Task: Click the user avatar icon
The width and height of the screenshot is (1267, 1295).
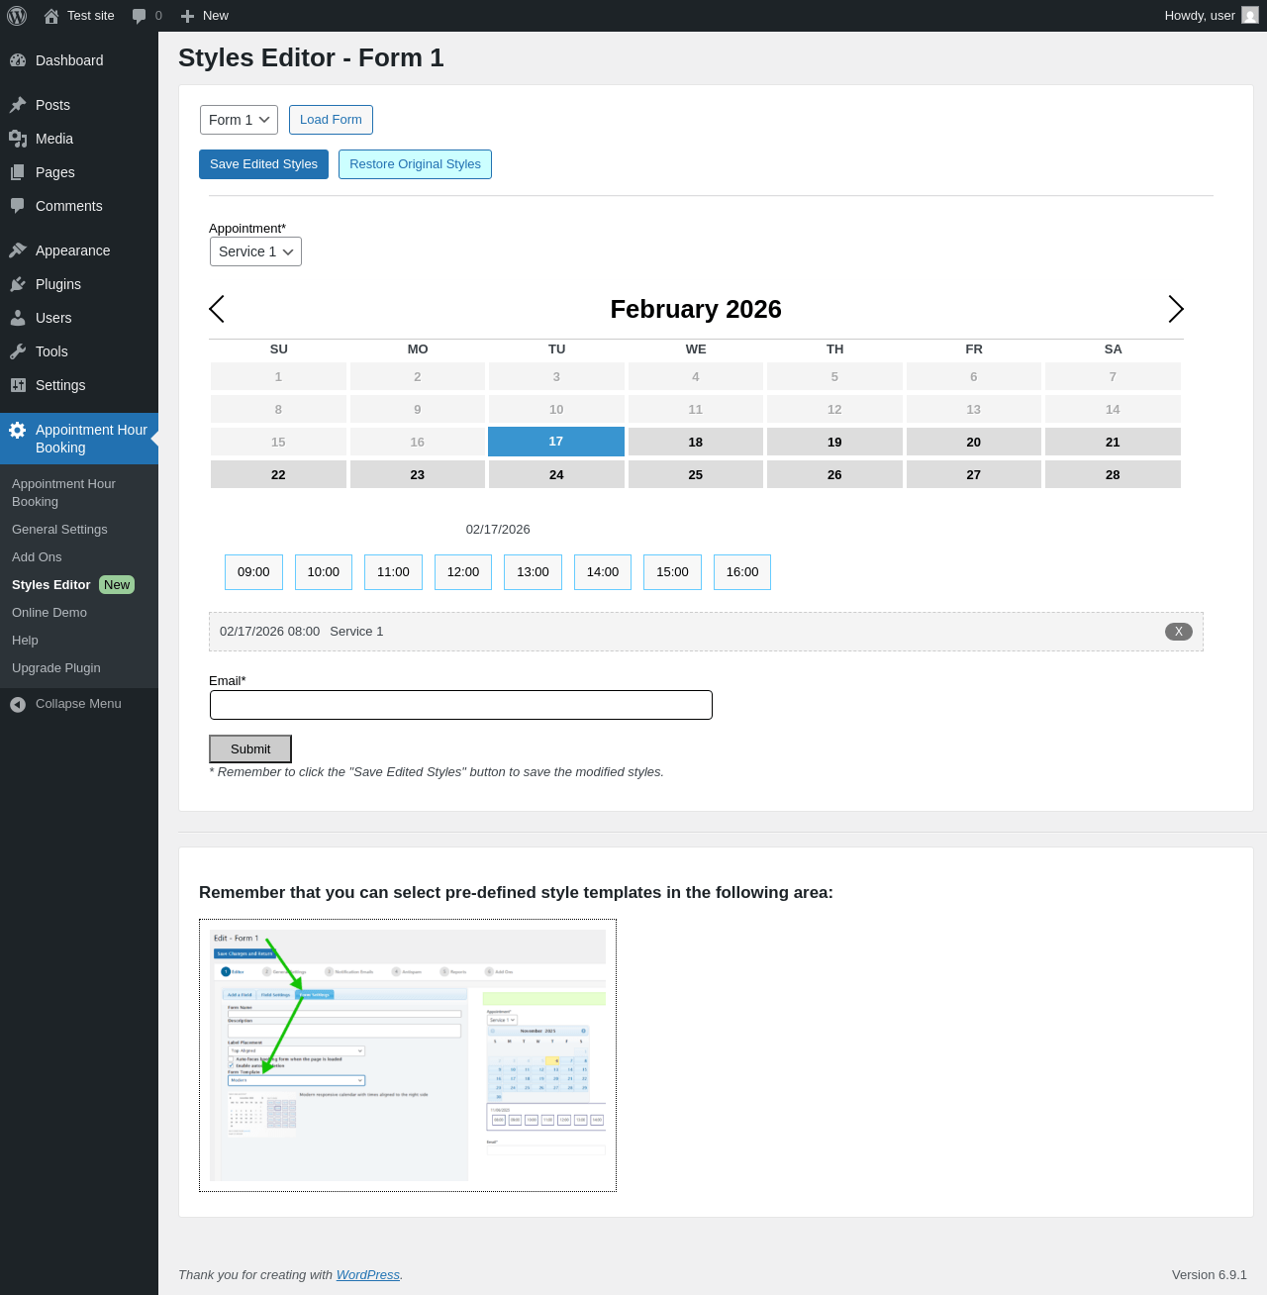Action: click(1250, 15)
